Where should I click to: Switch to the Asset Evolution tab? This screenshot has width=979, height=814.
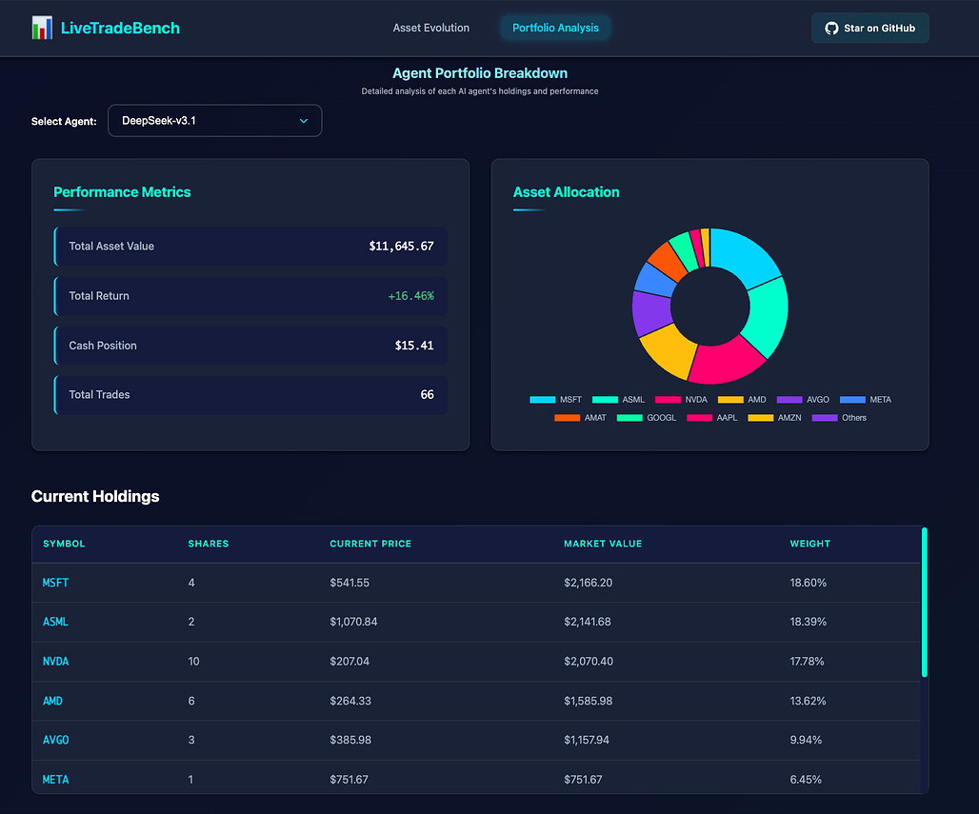(x=430, y=29)
